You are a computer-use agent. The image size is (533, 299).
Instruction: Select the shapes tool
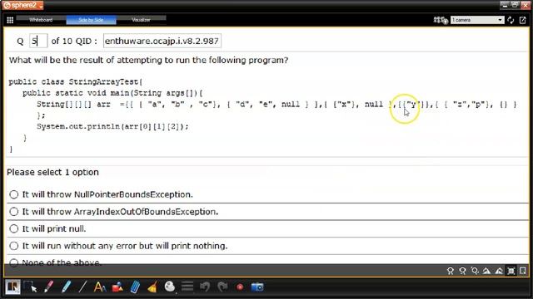click(x=117, y=287)
